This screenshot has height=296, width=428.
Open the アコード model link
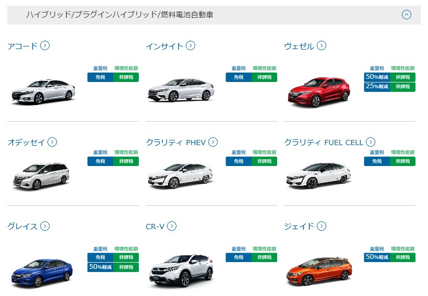click(22, 46)
